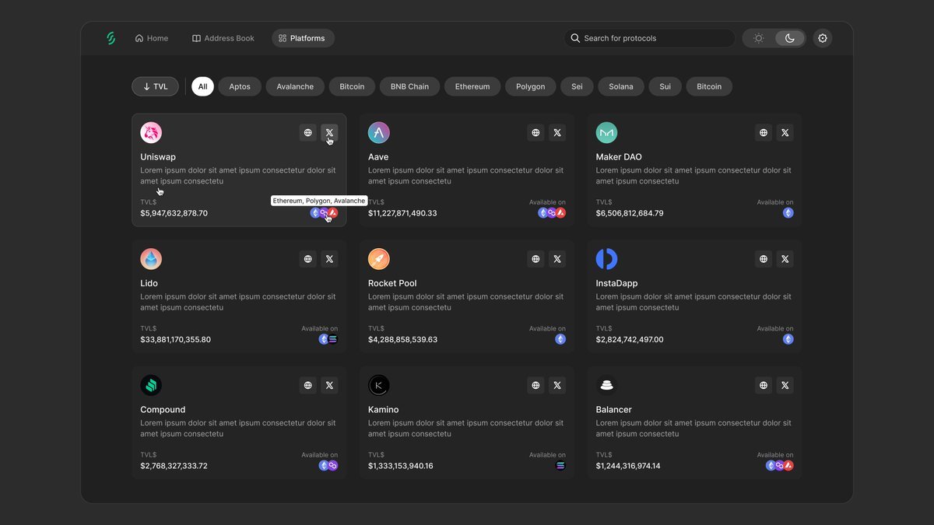Open InstaDapp website globe icon

[x=764, y=259]
